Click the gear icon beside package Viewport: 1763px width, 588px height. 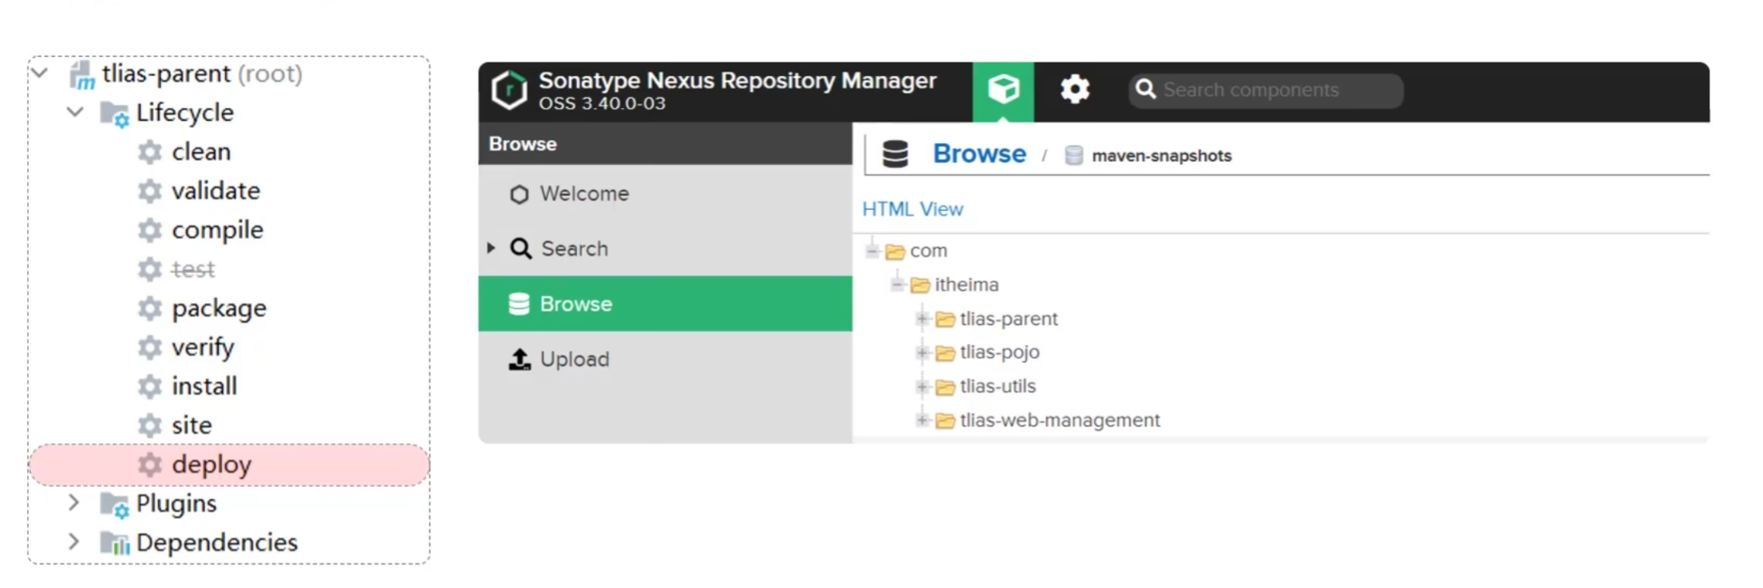(150, 308)
